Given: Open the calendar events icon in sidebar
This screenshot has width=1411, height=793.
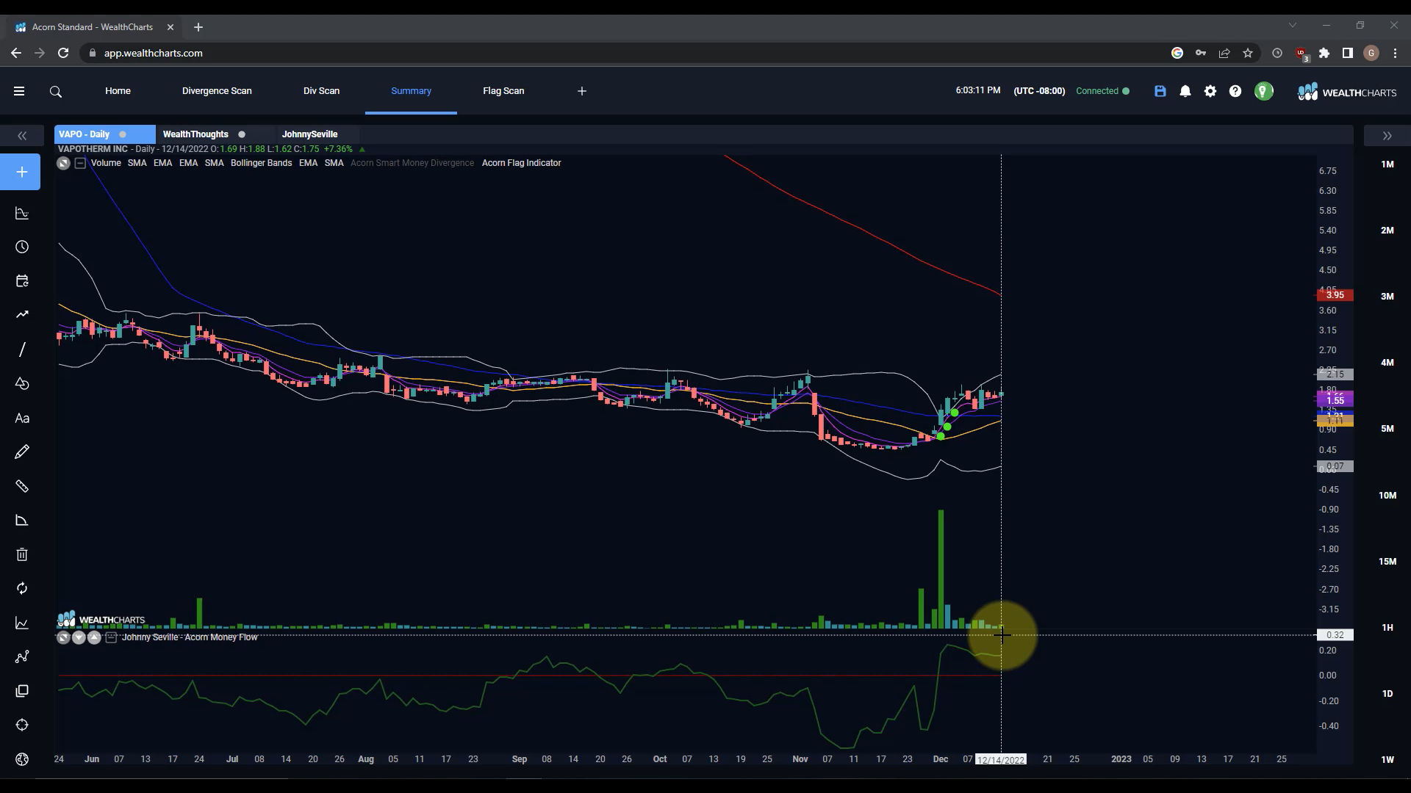Looking at the screenshot, I should pyautogui.click(x=22, y=281).
